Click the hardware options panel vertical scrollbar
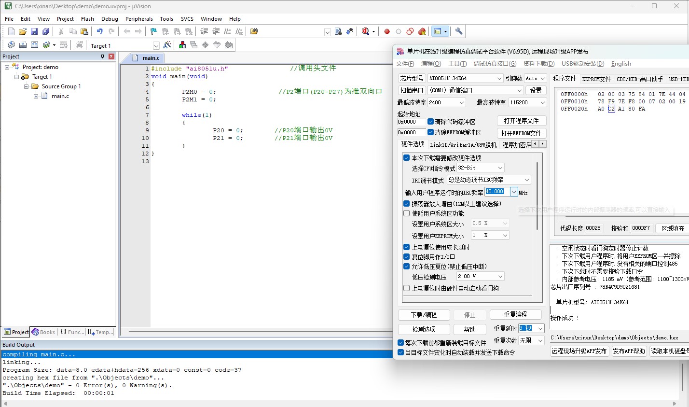Viewport: 689px width, 407px height. (537, 196)
